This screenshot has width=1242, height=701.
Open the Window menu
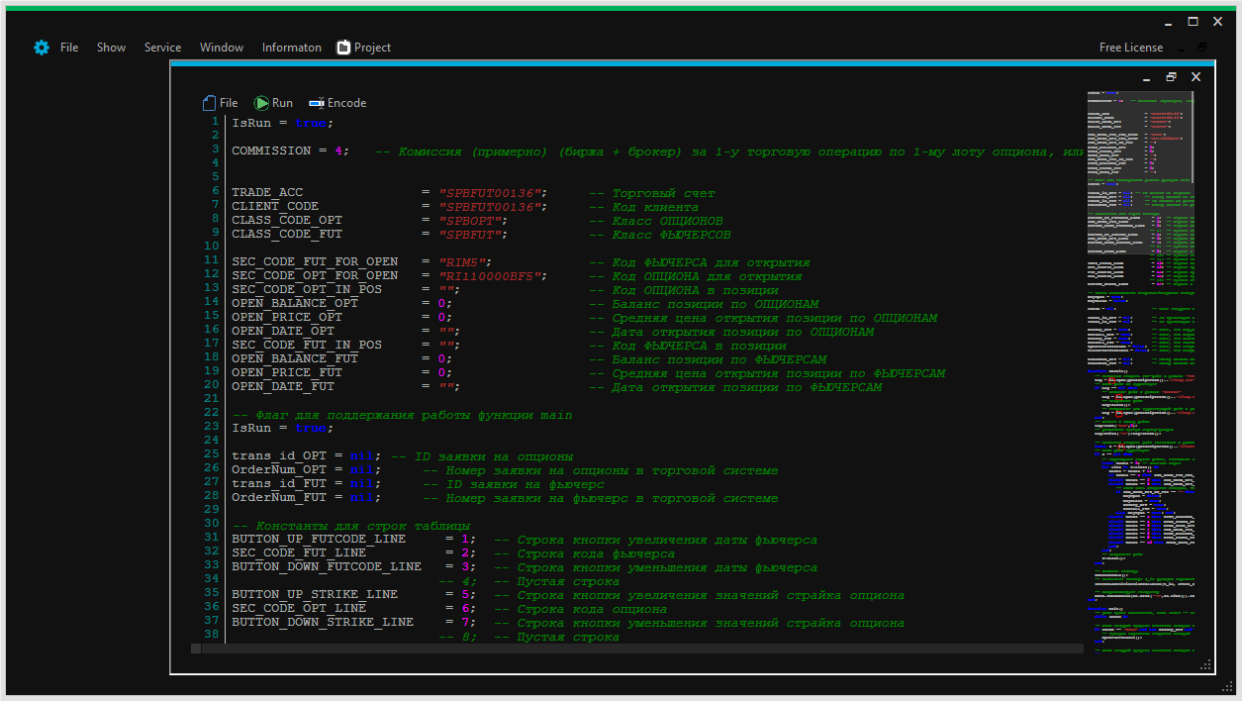(222, 48)
